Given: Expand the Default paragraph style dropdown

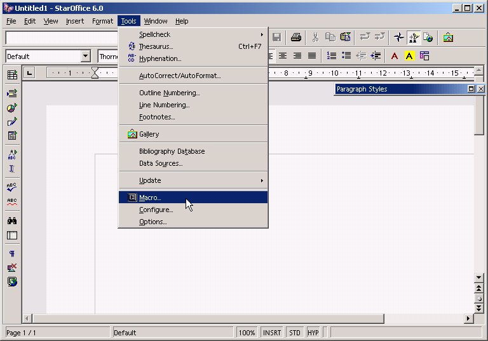Looking at the screenshot, I should [x=86, y=57].
